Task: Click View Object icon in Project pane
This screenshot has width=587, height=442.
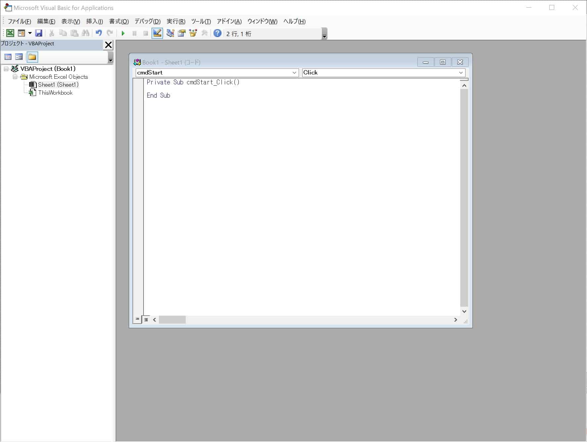Action: (19, 57)
